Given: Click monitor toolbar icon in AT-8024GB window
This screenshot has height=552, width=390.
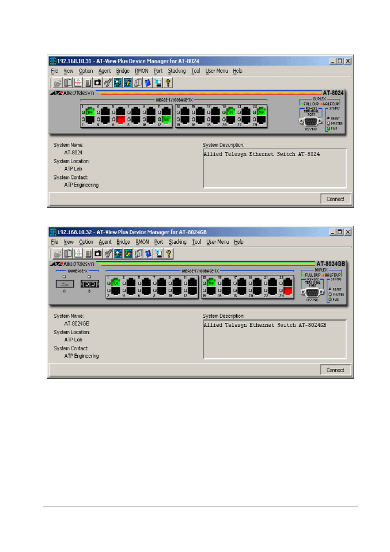Looking at the screenshot, I should tap(158, 254).
